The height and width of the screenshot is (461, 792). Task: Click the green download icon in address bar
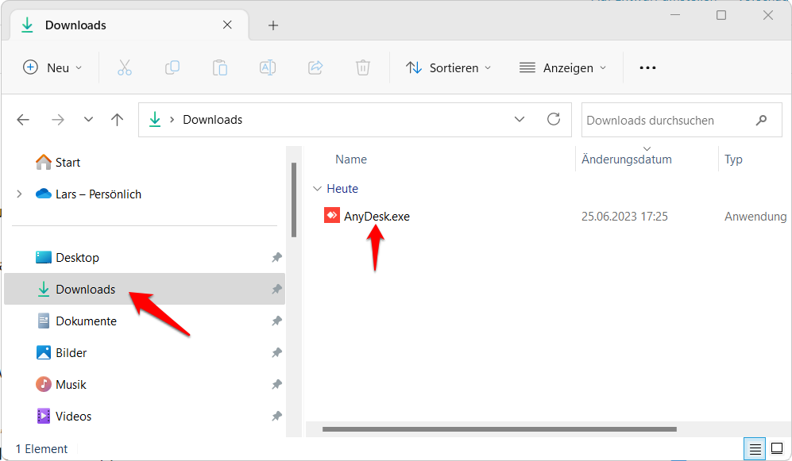155,120
